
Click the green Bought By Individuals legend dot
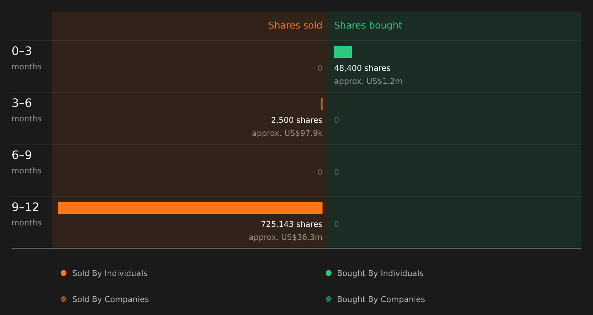pos(329,273)
